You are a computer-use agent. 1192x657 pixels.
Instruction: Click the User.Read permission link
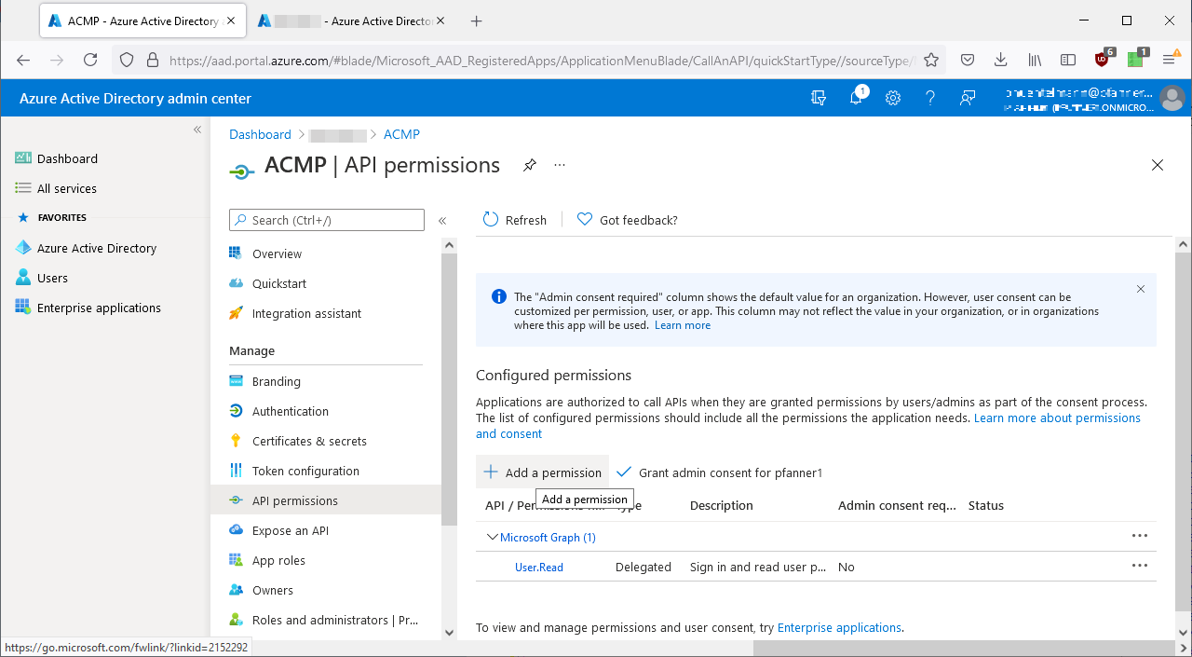539,567
